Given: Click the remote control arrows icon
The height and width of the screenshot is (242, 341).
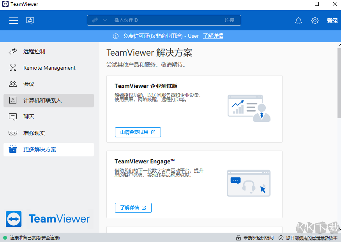Looking at the screenshot, I should pos(13,51).
